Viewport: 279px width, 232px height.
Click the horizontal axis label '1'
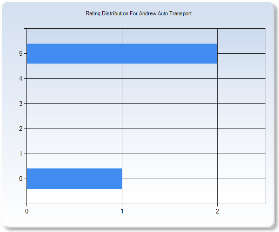(x=122, y=211)
